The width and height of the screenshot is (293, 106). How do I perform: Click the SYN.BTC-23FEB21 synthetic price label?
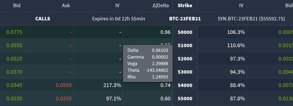point(251,19)
